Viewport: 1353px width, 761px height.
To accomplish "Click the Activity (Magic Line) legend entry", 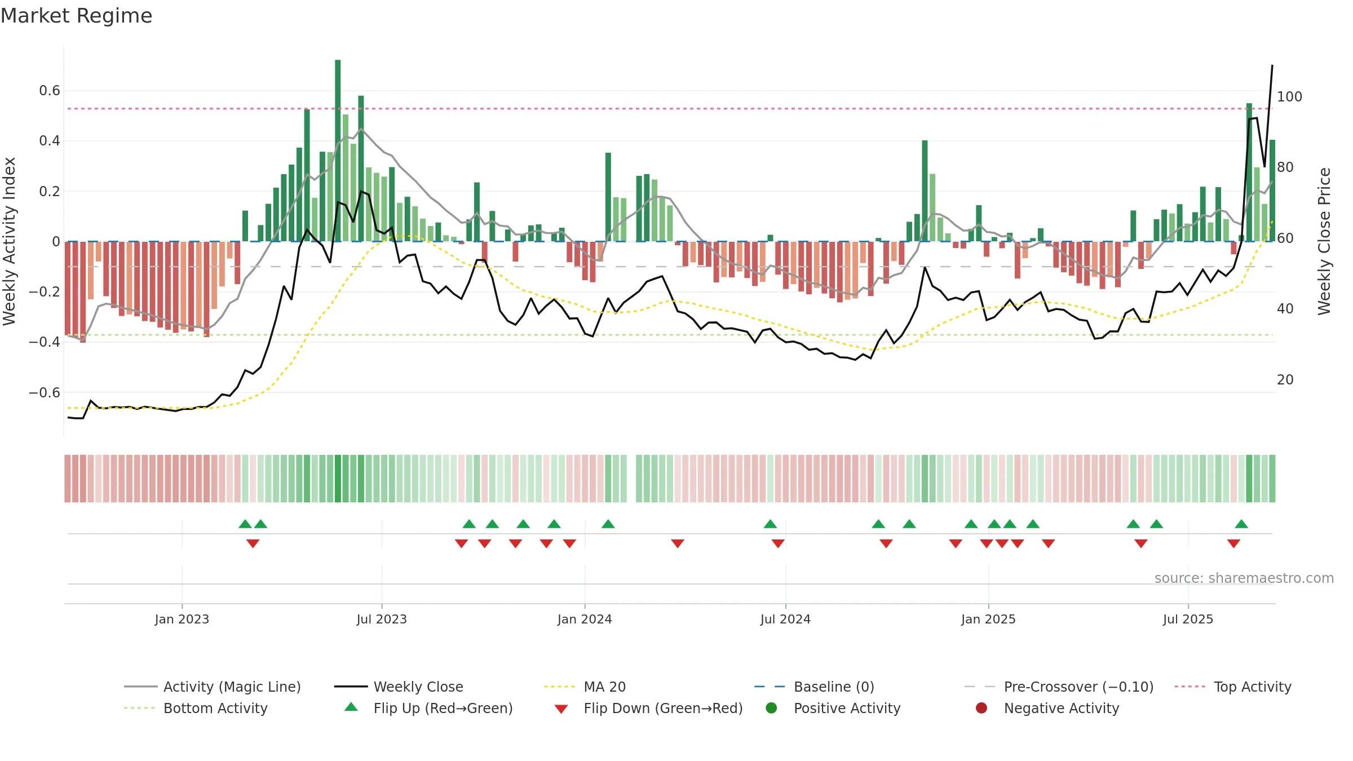I will (213, 687).
